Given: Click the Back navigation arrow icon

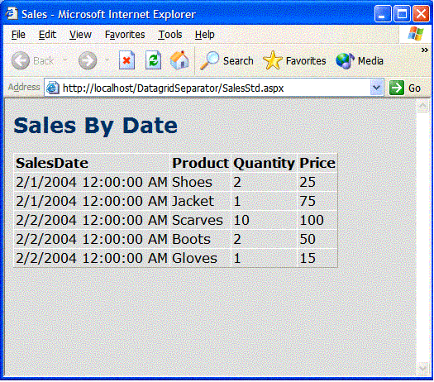Looking at the screenshot, I should (x=20, y=60).
